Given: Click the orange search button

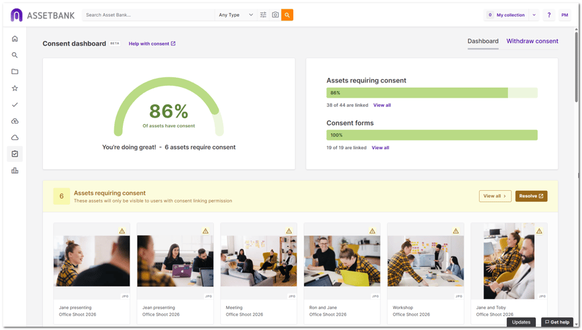Looking at the screenshot, I should (x=287, y=15).
